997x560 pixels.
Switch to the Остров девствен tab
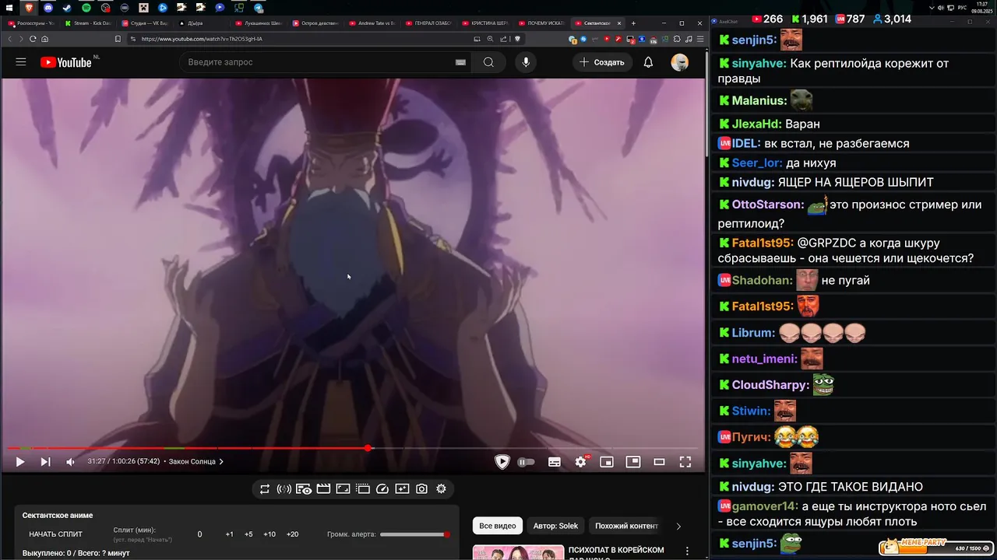pos(315,23)
